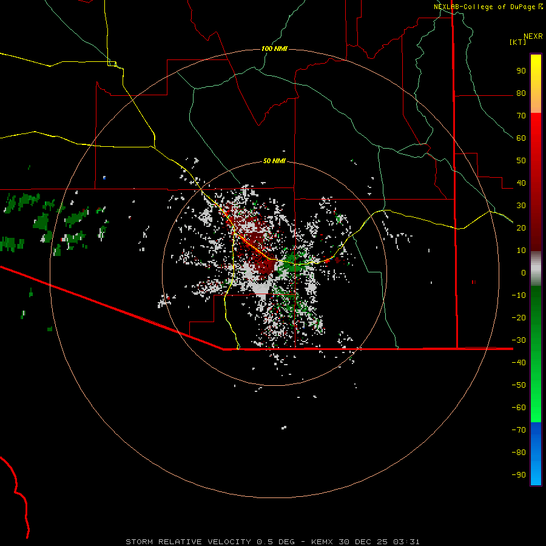Viewport: 546px width, 546px height.
Task: Select the 40 value on velocity scale
Action: pos(521,183)
